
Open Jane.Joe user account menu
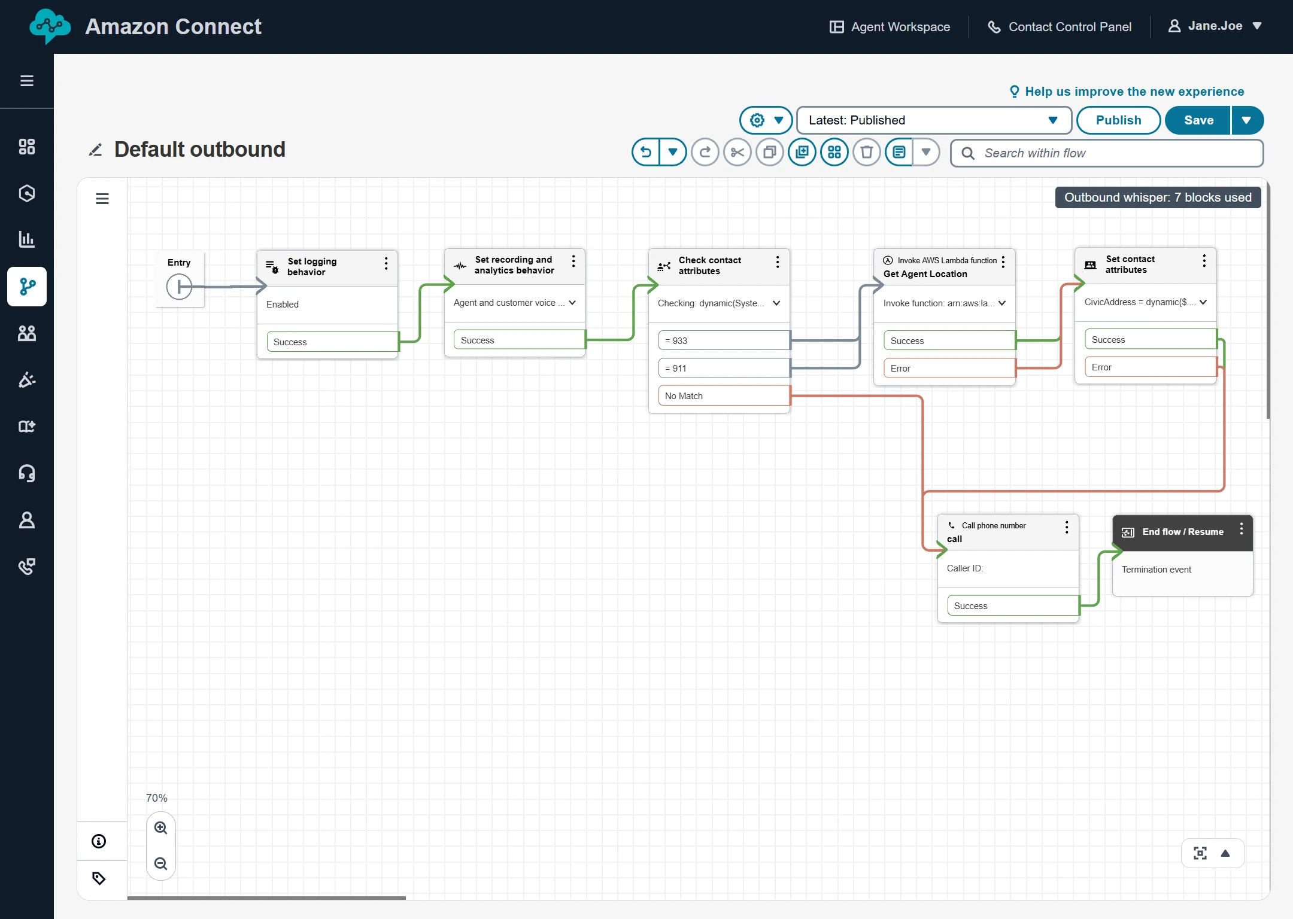[x=1215, y=26]
